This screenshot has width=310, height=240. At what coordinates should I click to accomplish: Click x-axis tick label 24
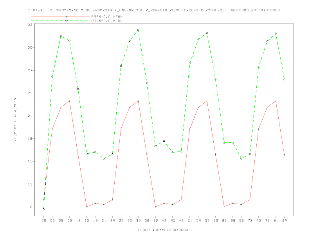[x=112, y=220]
